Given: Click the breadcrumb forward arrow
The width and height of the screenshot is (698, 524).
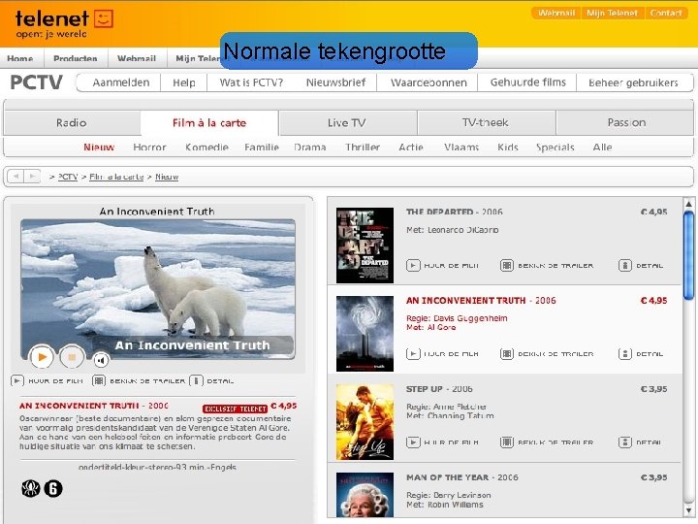Looking at the screenshot, I should (32, 177).
